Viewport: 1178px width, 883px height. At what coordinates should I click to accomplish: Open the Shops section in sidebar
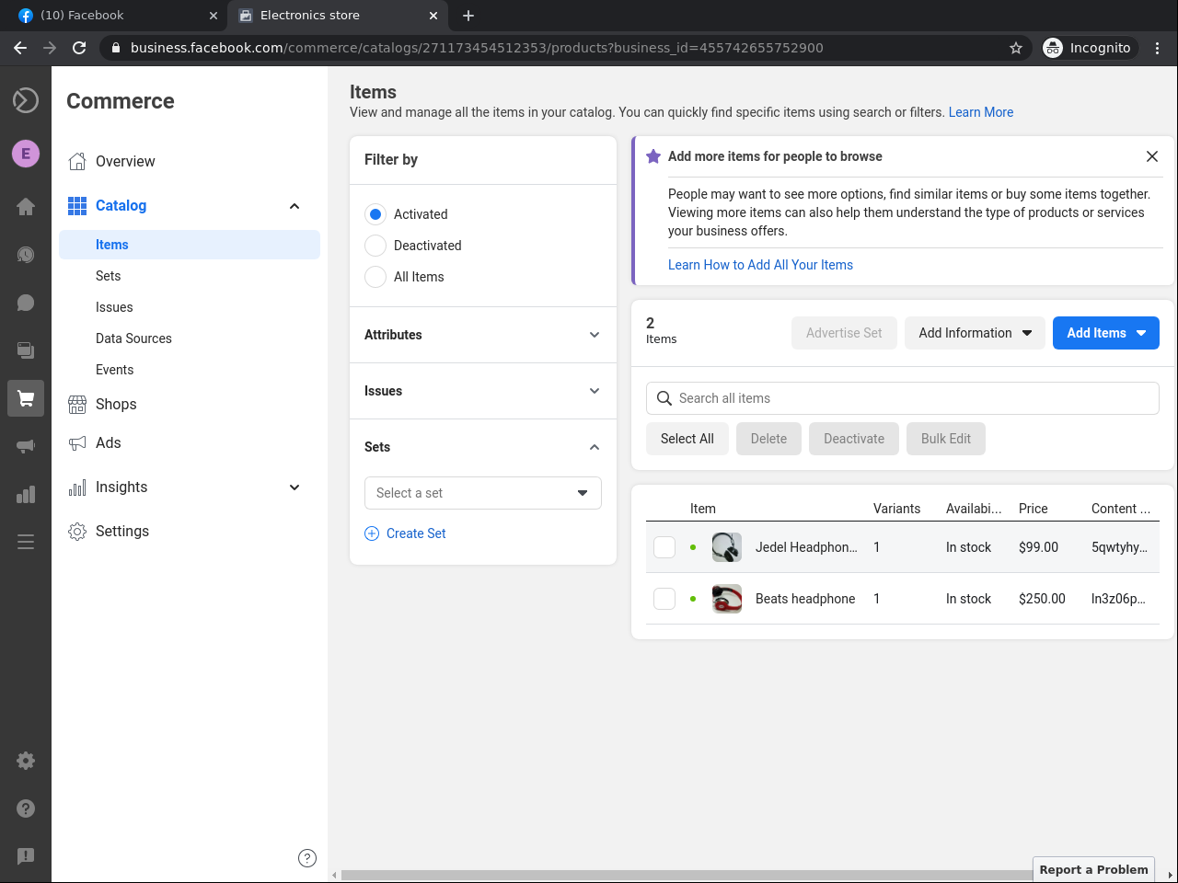[x=116, y=404]
